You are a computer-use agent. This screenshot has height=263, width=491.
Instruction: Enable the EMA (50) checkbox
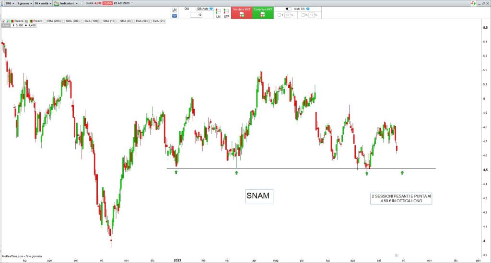click(x=133, y=21)
